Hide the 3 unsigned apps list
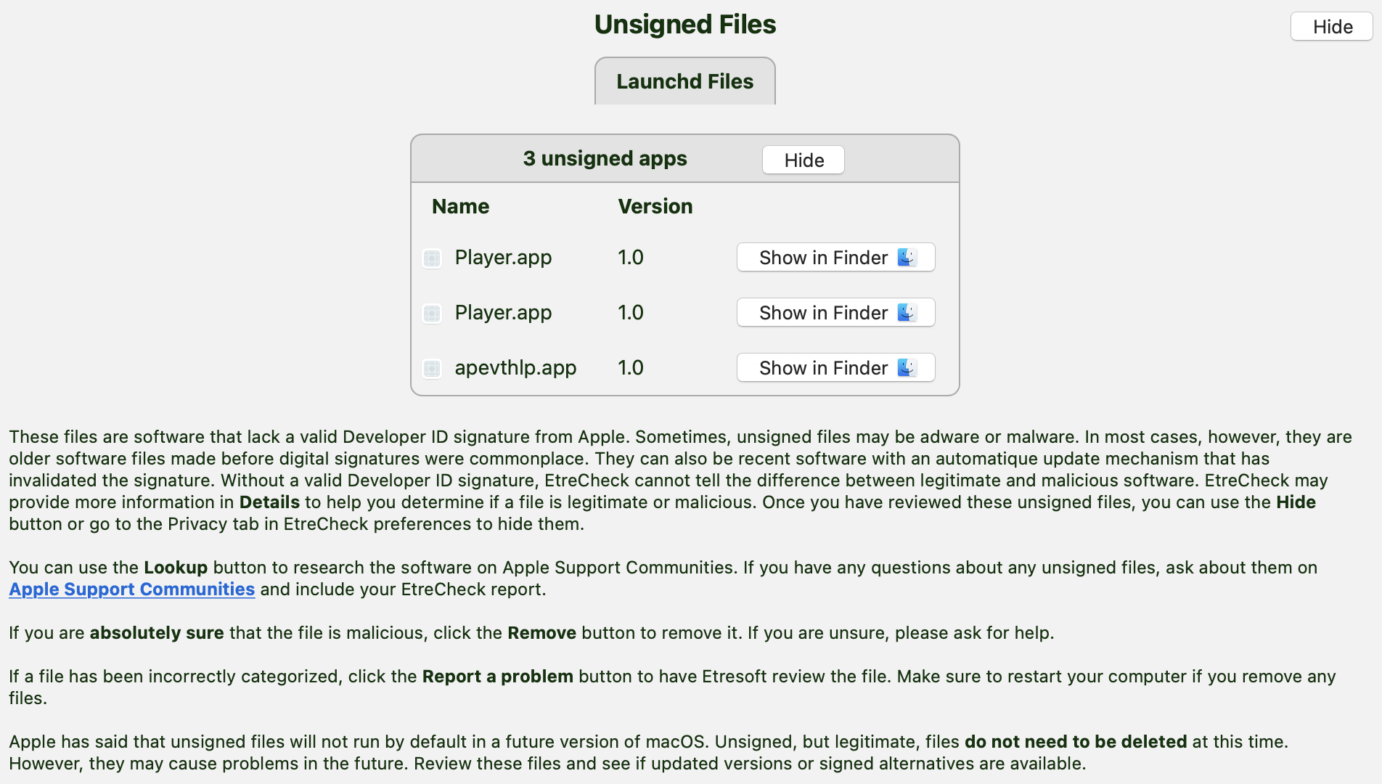Screen dimensions: 1382x784 (804, 160)
